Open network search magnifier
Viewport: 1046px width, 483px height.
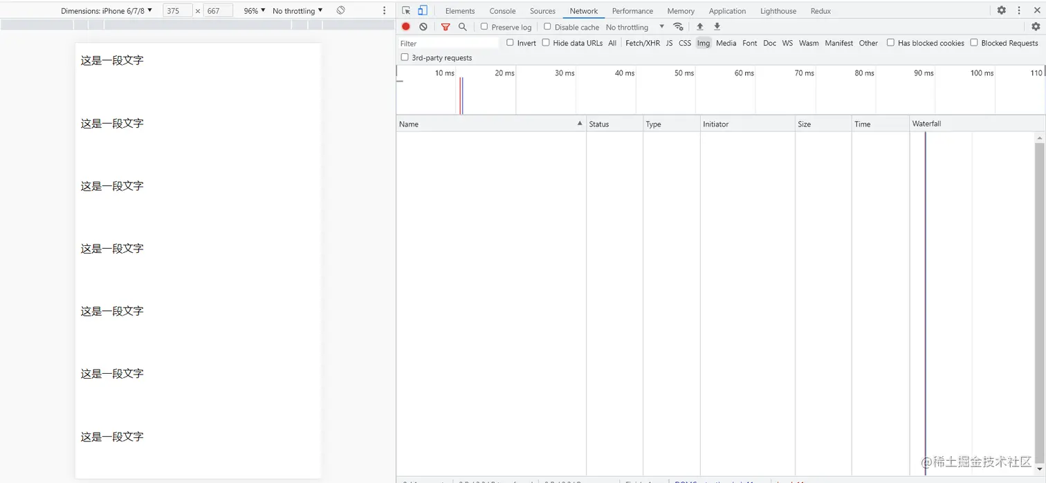463,27
